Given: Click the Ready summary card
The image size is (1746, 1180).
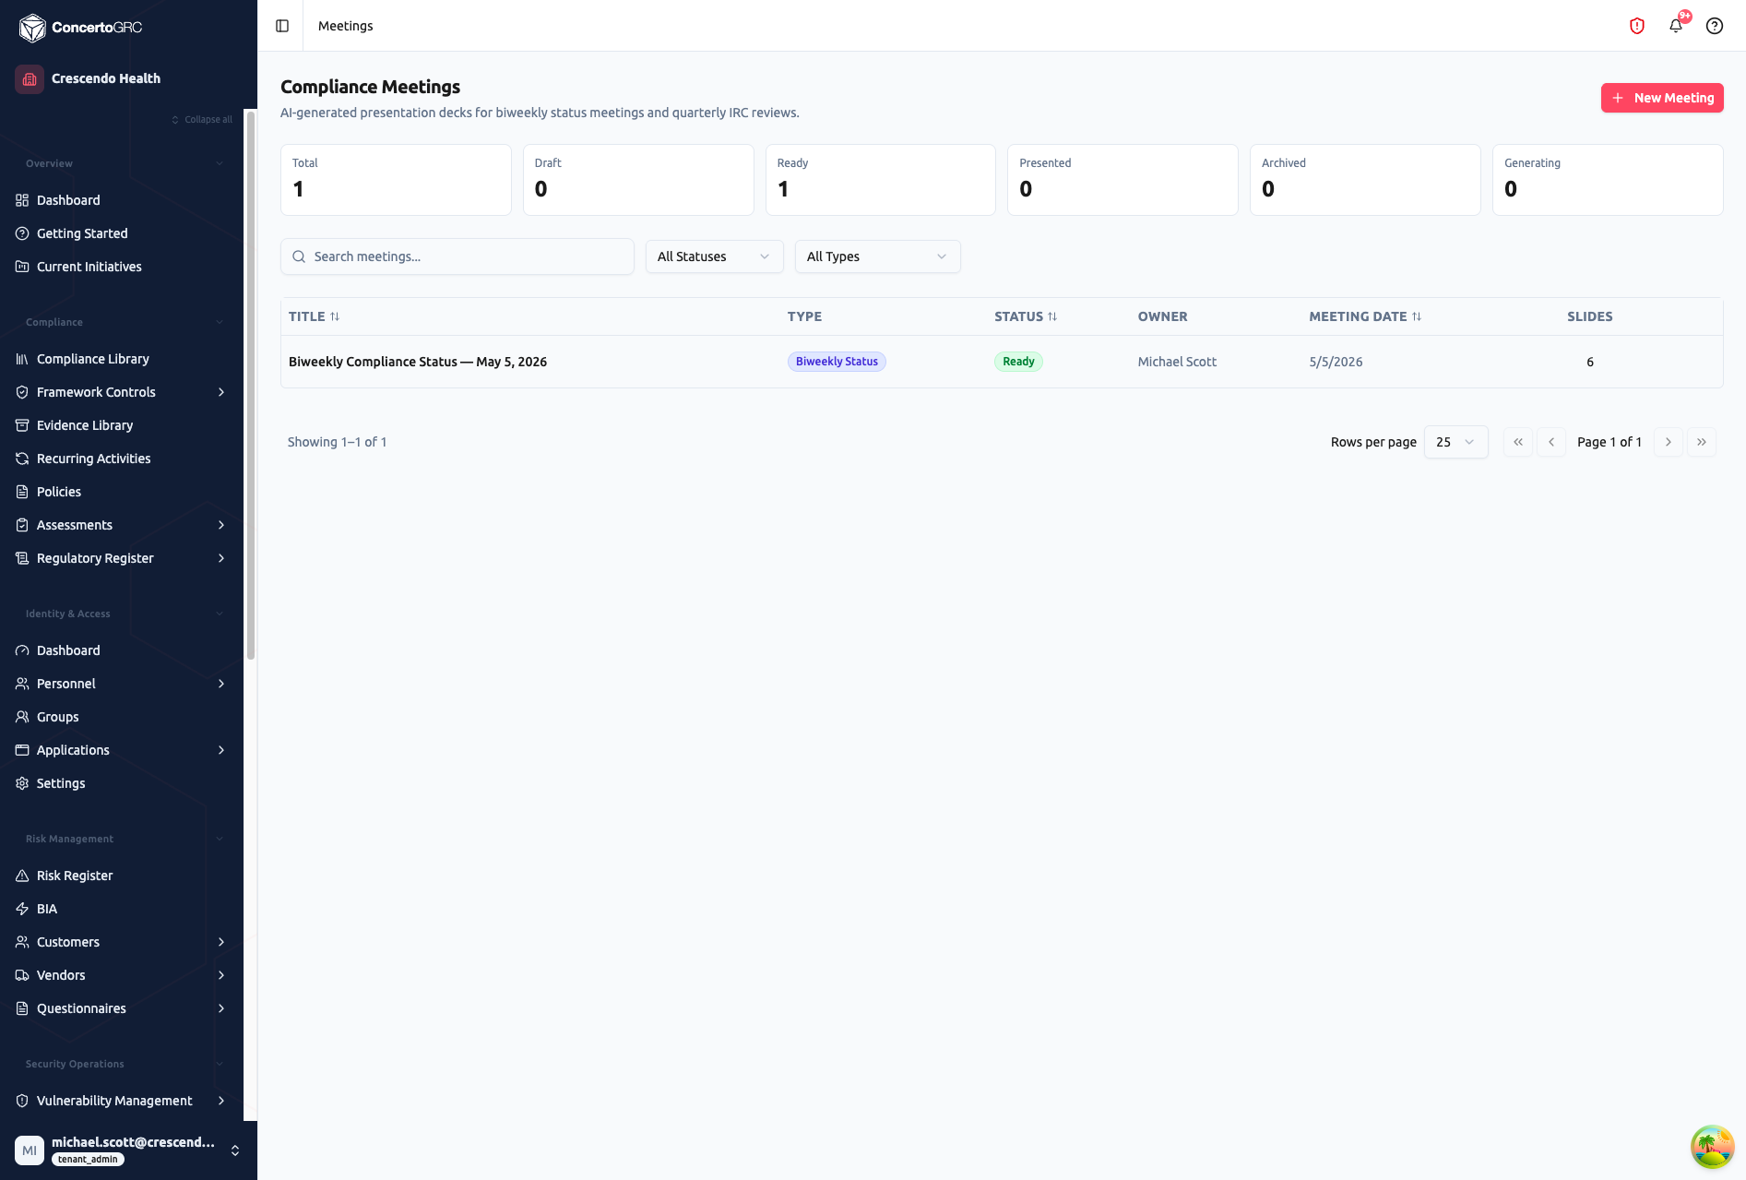Looking at the screenshot, I should [881, 180].
